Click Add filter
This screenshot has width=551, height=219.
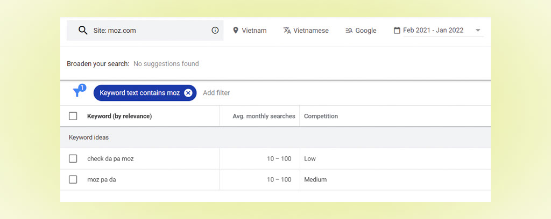point(216,93)
